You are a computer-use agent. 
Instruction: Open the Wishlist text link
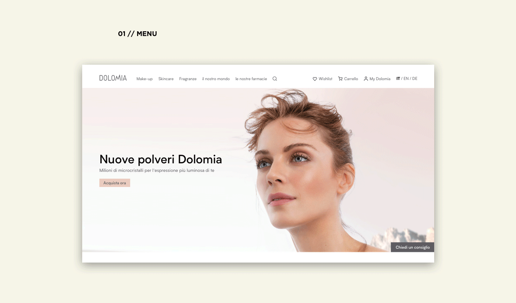(x=325, y=79)
